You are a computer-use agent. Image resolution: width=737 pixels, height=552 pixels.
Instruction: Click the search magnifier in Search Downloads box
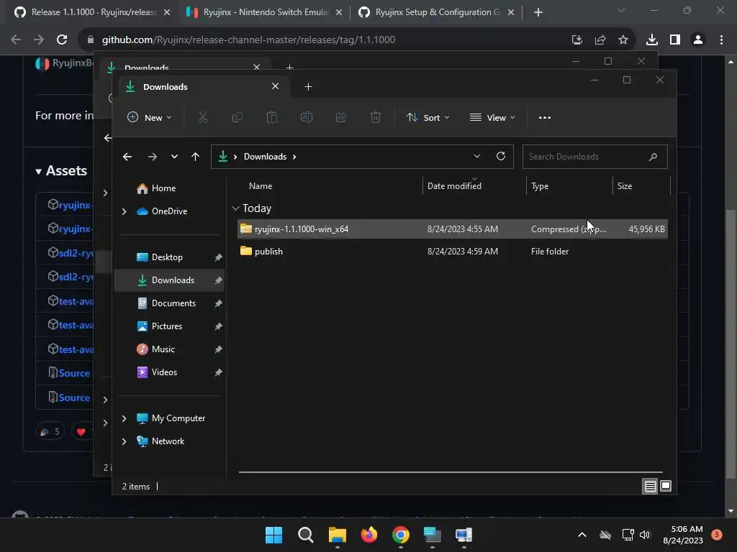tap(653, 157)
